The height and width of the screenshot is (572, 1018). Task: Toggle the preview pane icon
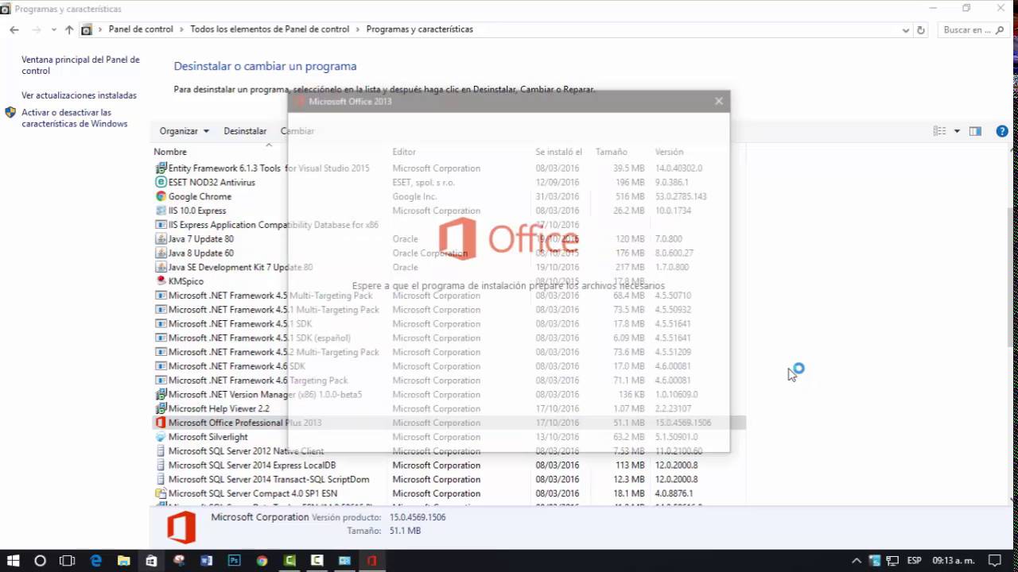click(975, 131)
